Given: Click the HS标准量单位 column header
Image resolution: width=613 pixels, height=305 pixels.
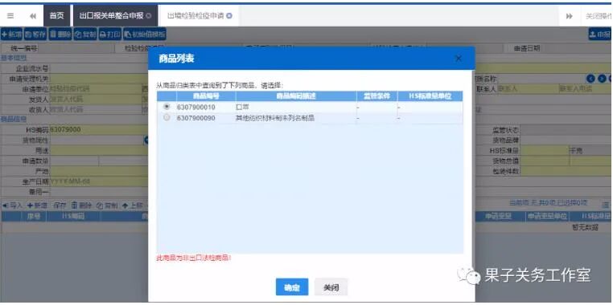Looking at the screenshot, I should 430,96.
